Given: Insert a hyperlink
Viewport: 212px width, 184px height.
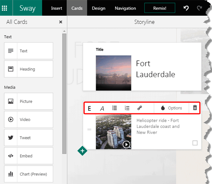Looking at the screenshot, I should [x=140, y=108].
